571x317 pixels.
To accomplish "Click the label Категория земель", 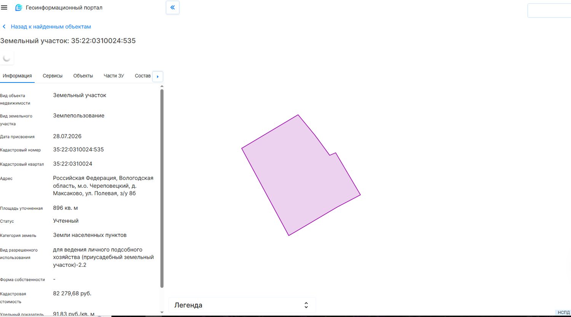I will click(x=18, y=236).
